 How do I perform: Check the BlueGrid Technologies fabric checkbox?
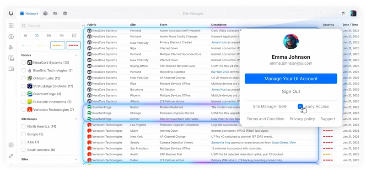pos(23,71)
